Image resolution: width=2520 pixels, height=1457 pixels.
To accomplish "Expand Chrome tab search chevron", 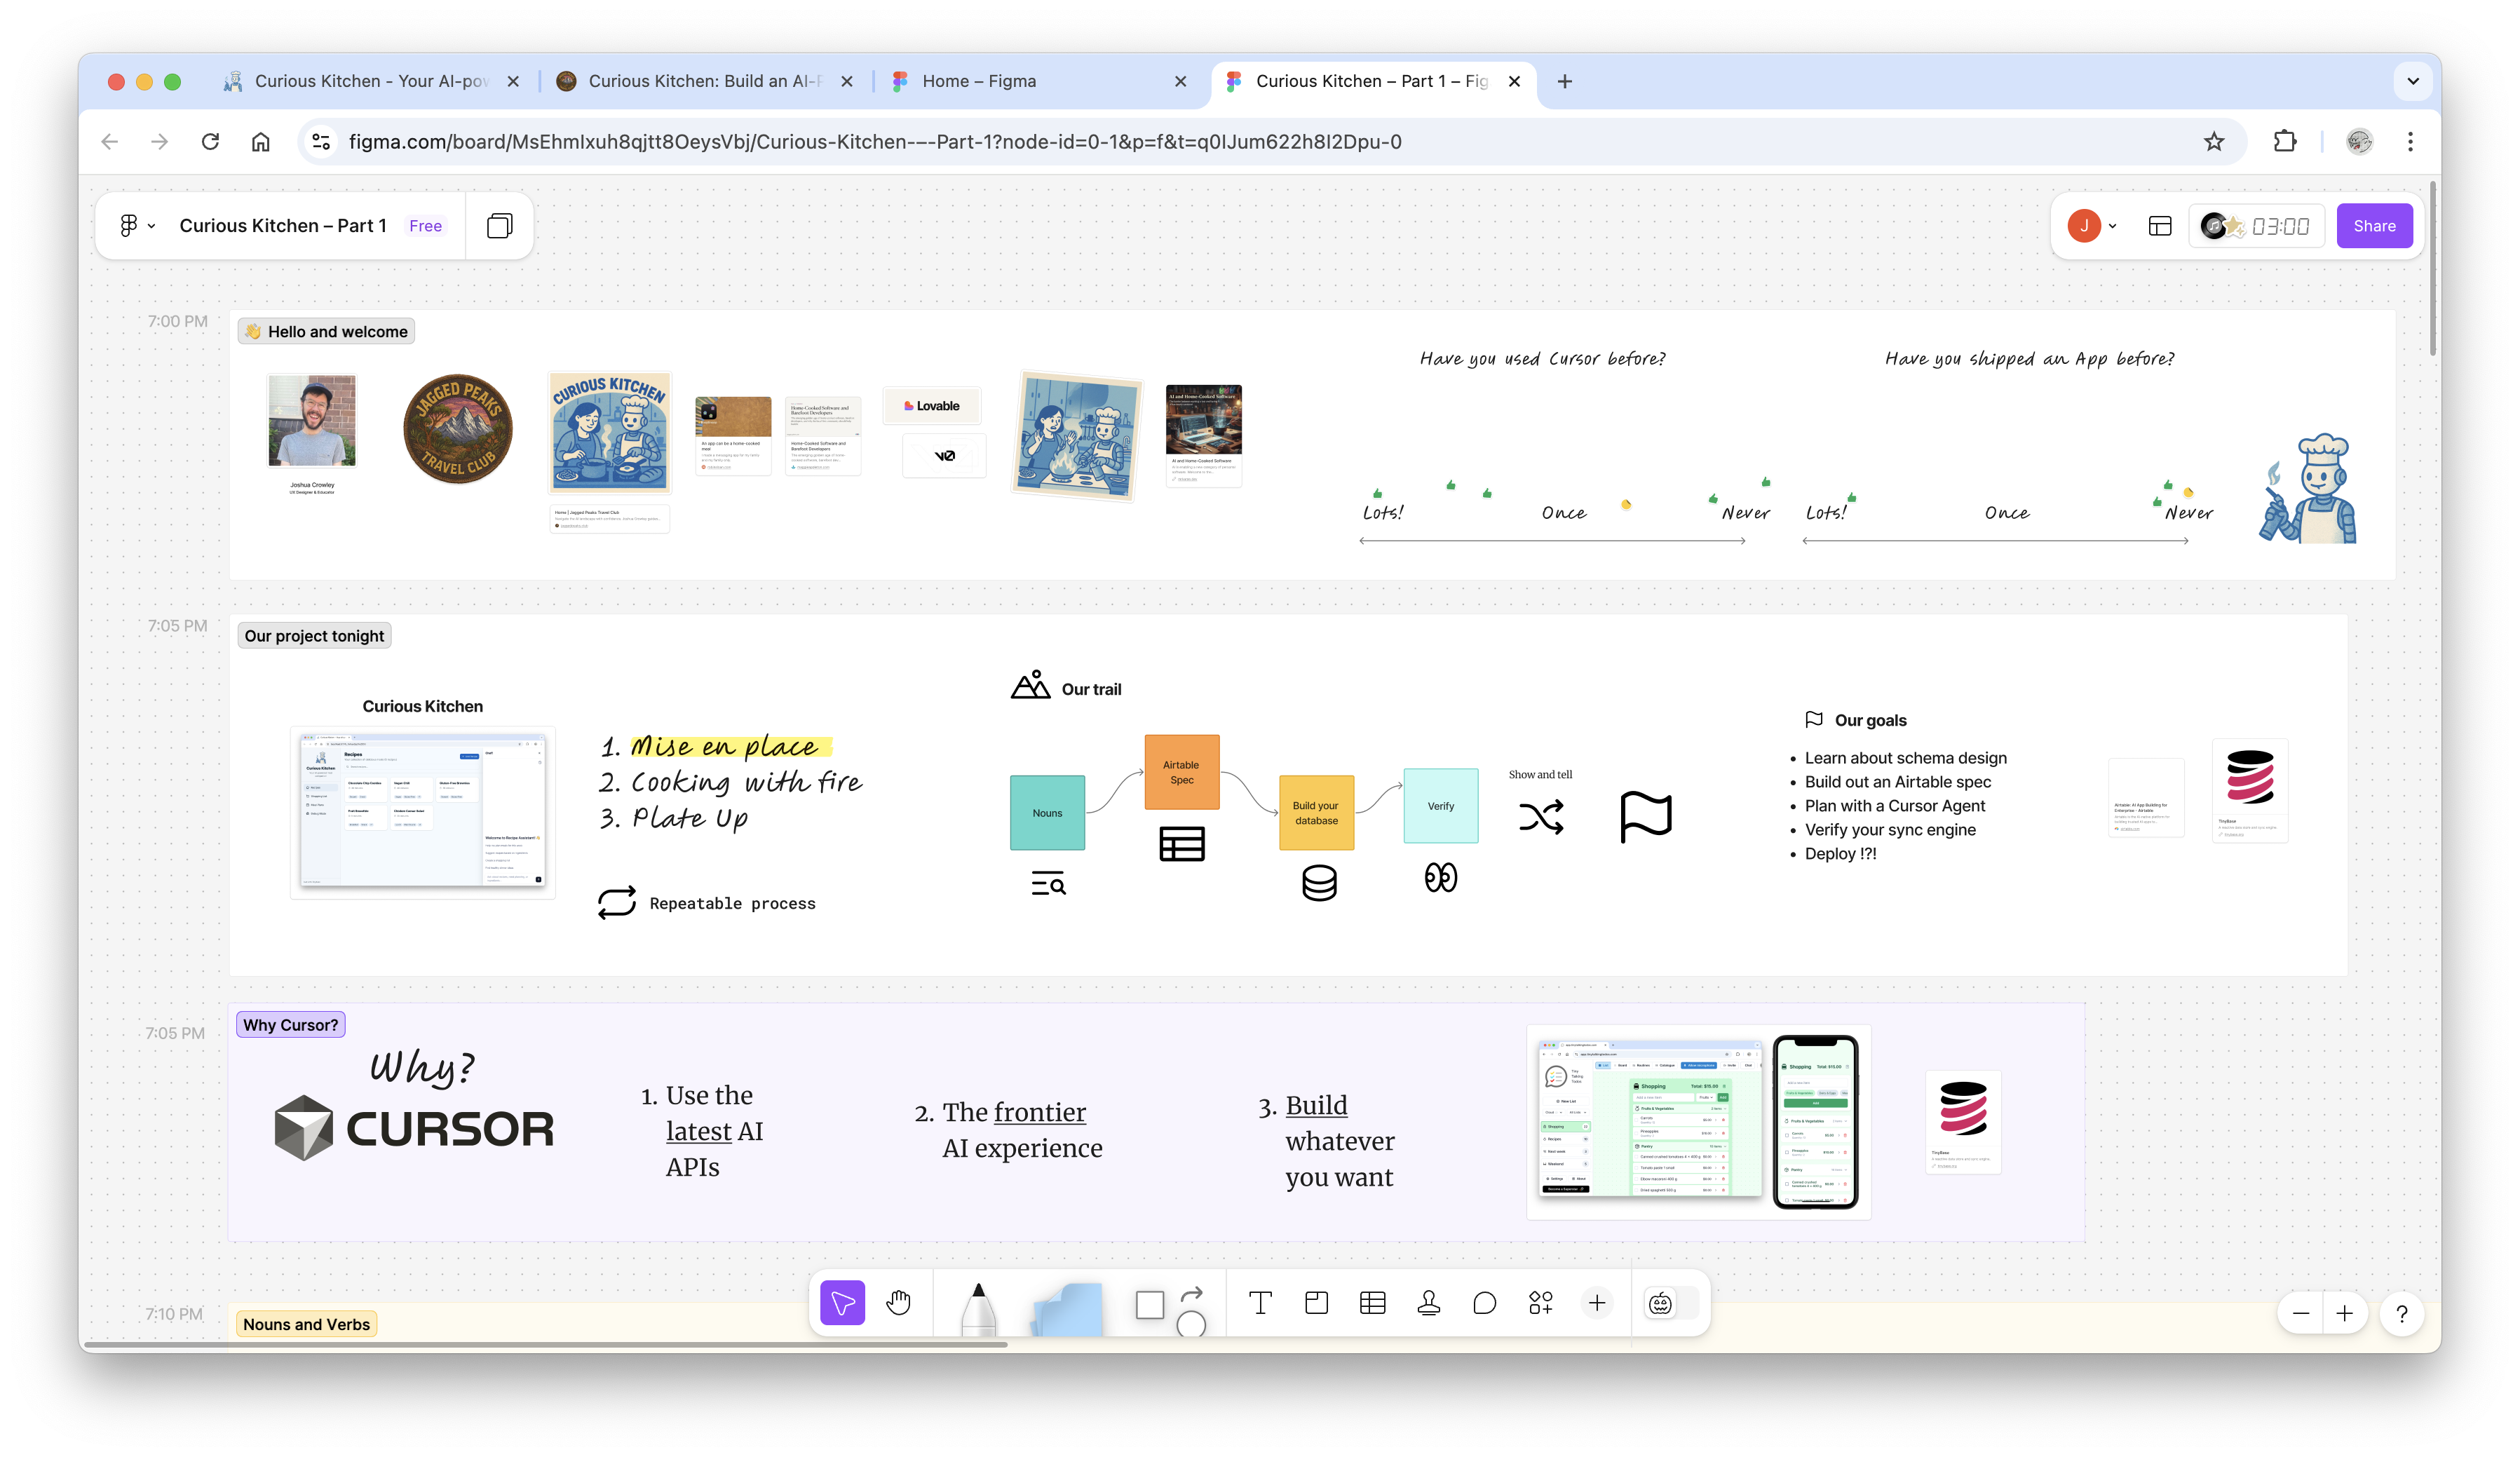I will 2412,81.
